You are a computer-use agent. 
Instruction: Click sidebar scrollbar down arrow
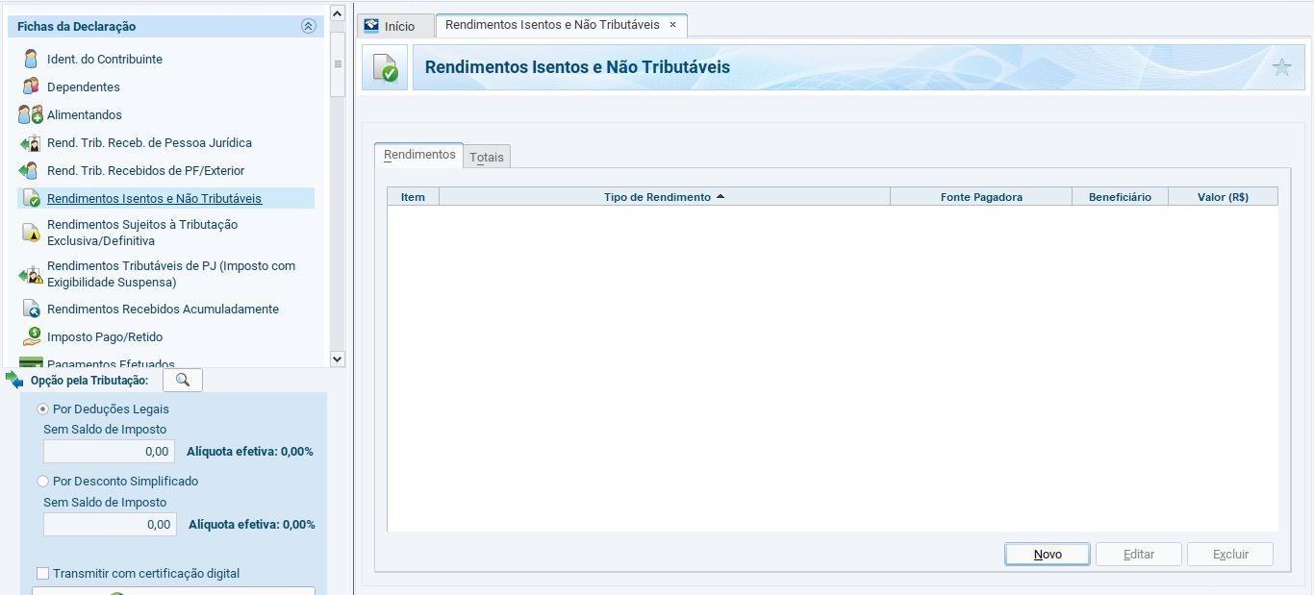click(337, 359)
